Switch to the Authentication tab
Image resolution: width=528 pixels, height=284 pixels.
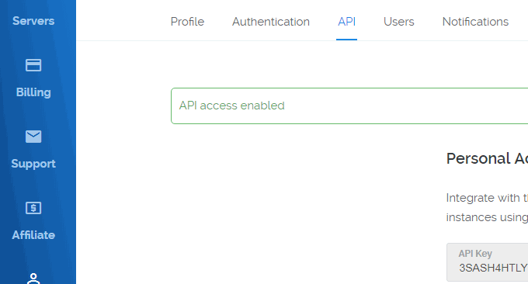(x=271, y=22)
